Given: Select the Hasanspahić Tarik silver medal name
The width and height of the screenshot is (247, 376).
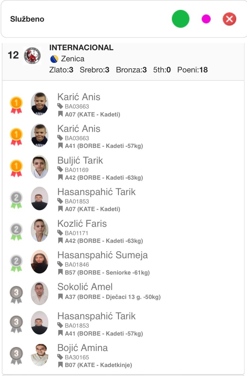Looking at the screenshot, I should (x=96, y=192).
